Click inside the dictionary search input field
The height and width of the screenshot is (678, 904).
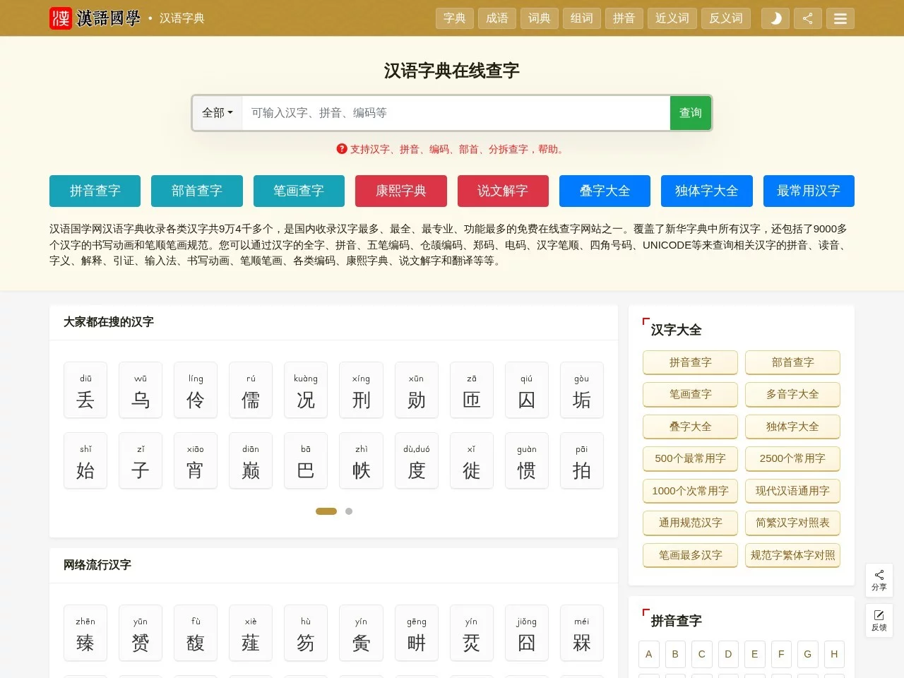456,113
